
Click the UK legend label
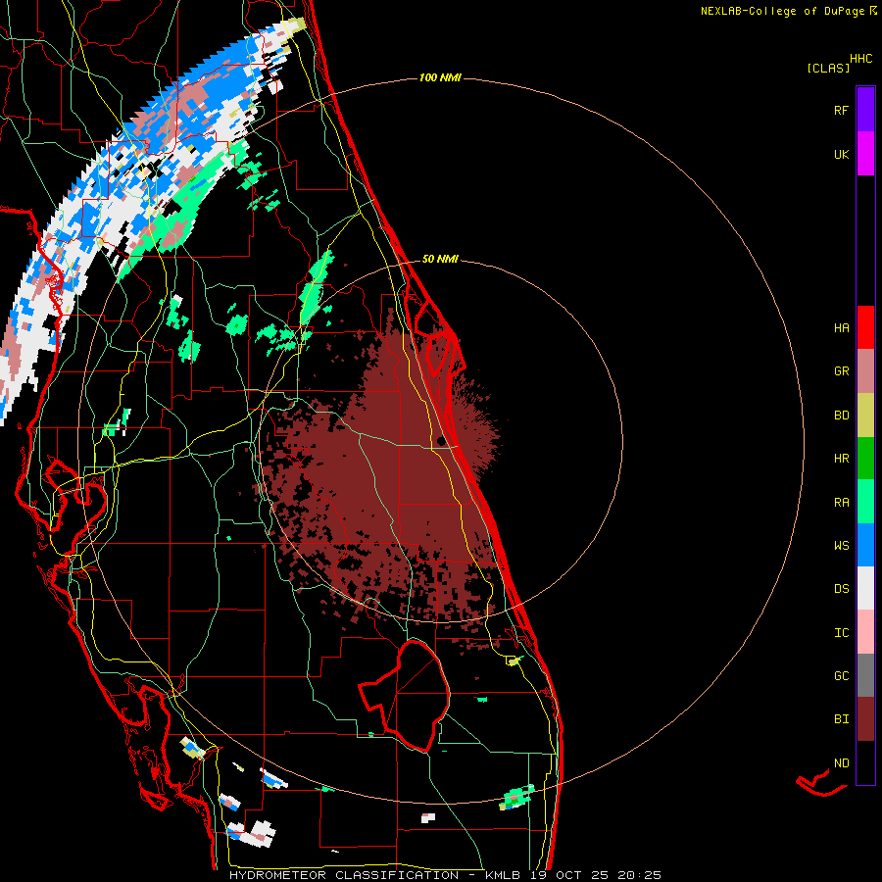(x=841, y=155)
